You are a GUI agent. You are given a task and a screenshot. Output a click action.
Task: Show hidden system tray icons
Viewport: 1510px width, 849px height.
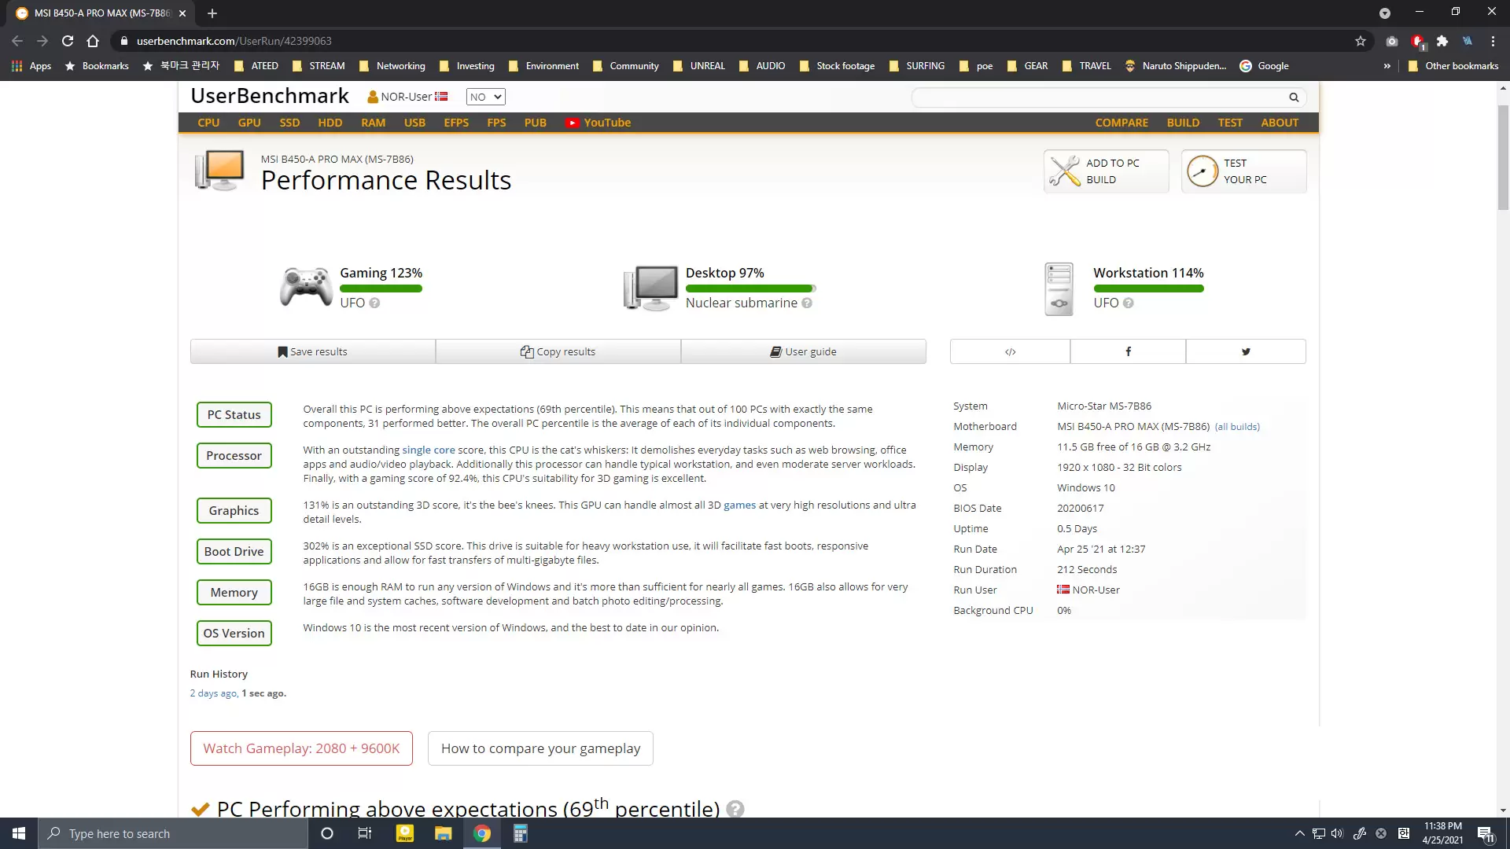coord(1299,833)
